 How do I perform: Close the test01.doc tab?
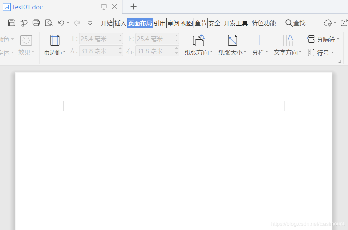pos(114,7)
